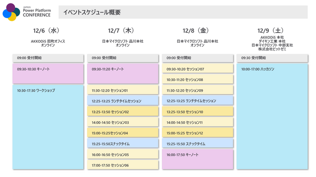The width and height of the screenshot is (316, 177).
Task: Click セッション06 at 17:00-17:50
Action: (x=123, y=165)
